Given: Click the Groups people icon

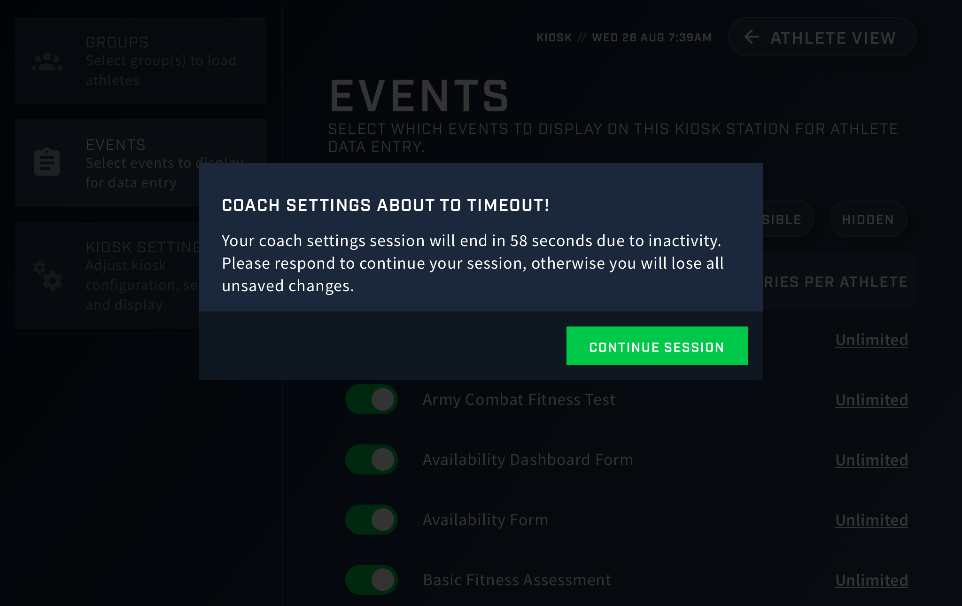Looking at the screenshot, I should [x=47, y=62].
